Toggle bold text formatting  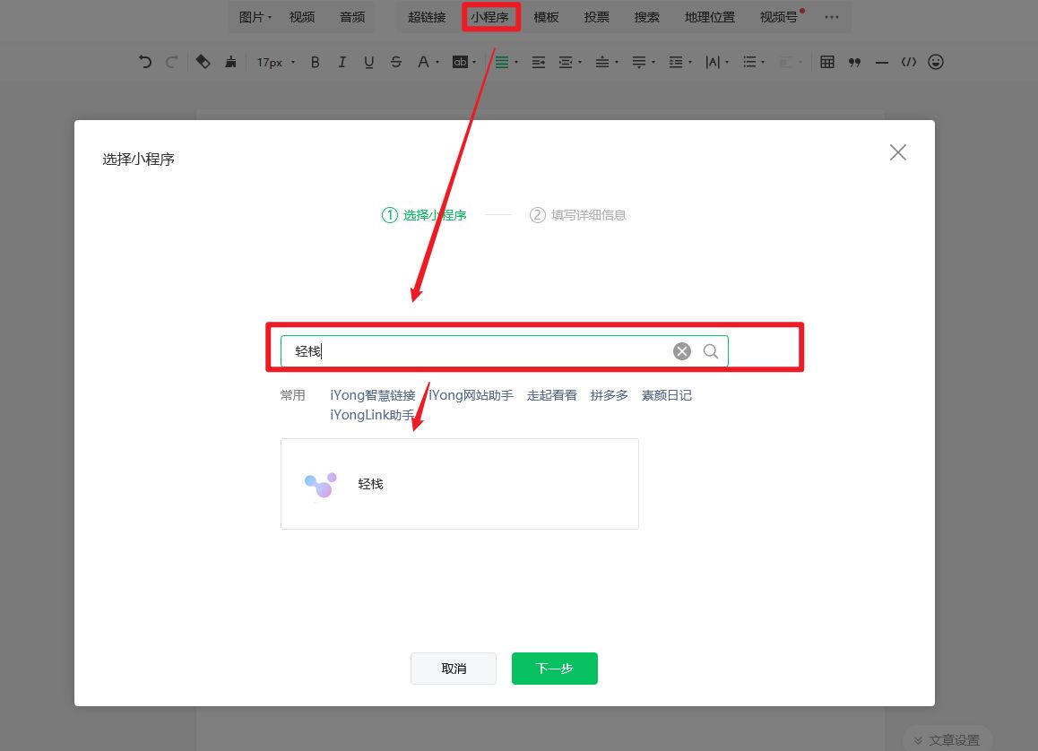tap(315, 62)
